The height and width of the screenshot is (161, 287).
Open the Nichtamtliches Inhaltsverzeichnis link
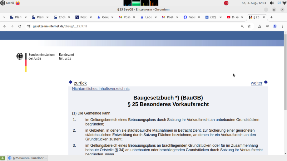[101, 89]
